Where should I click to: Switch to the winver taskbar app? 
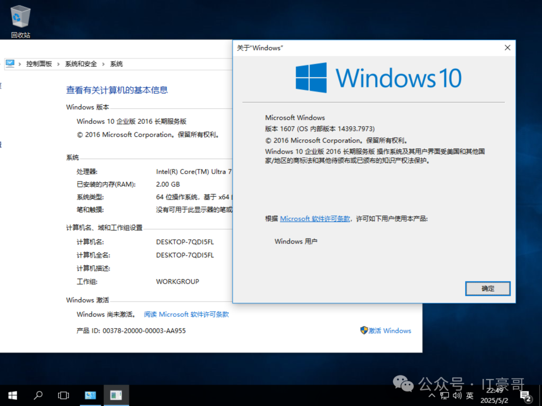point(116,395)
